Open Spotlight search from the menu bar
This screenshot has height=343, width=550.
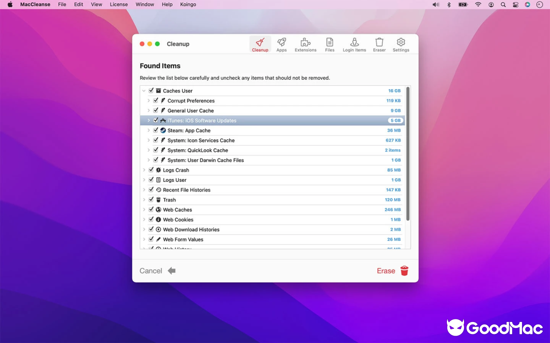(503, 4)
